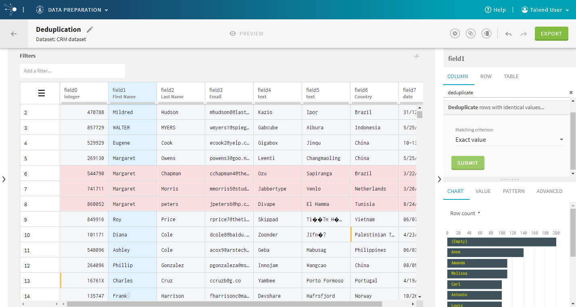The height and width of the screenshot is (307, 576).
Task: Clear the deduplicate search with X
Action: pyautogui.click(x=571, y=93)
